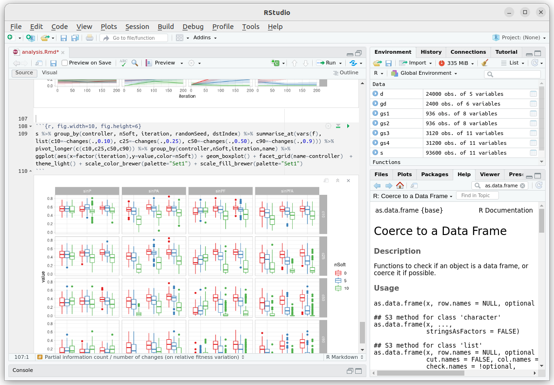Toggle the document Outline
The width and height of the screenshot is (554, 385).
(x=345, y=72)
